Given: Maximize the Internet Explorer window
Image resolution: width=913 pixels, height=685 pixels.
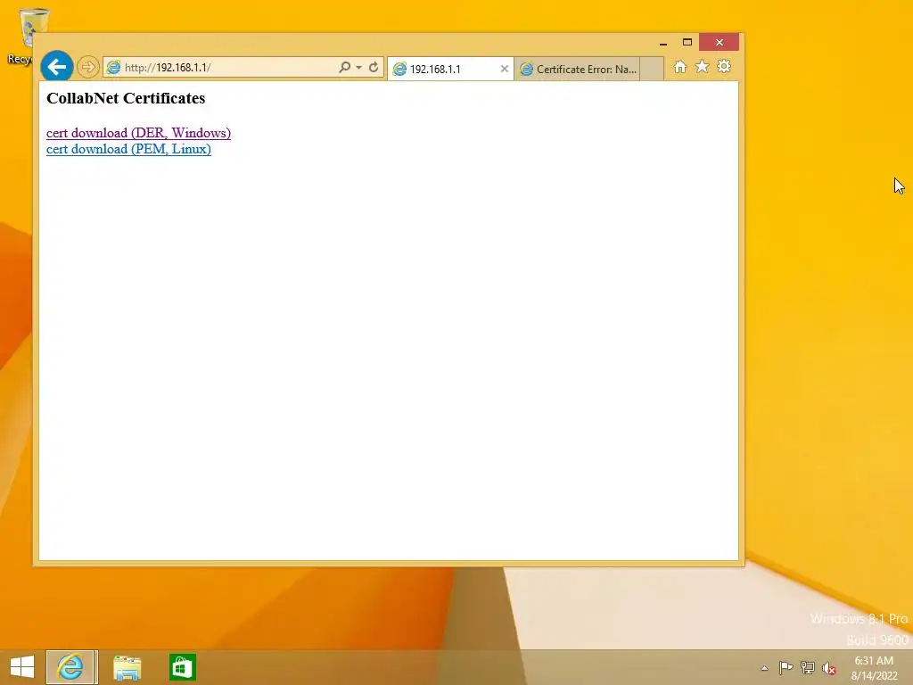Looking at the screenshot, I should click(687, 43).
